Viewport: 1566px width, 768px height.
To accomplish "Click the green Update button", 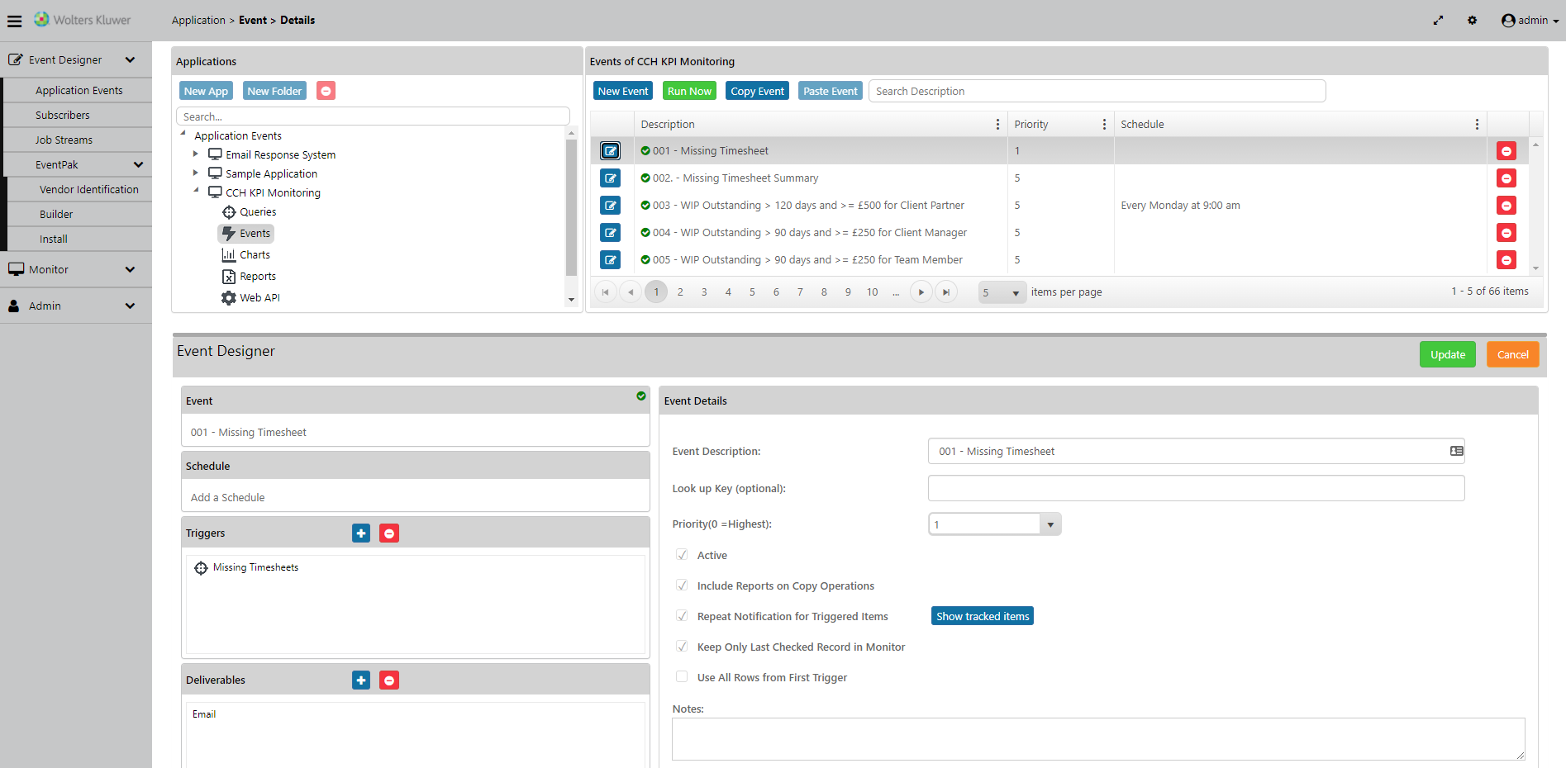I will coord(1447,355).
